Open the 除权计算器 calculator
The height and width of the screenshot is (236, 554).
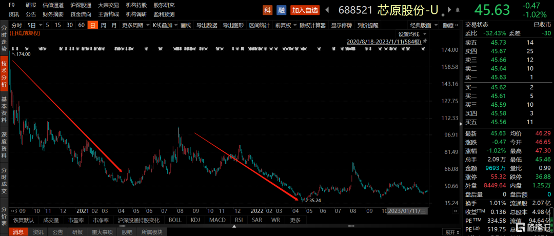(313, 26)
